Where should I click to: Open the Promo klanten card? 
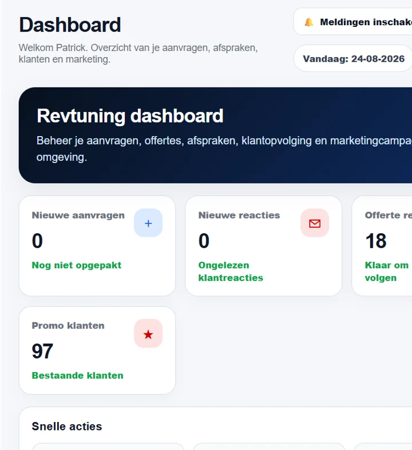point(97,351)
